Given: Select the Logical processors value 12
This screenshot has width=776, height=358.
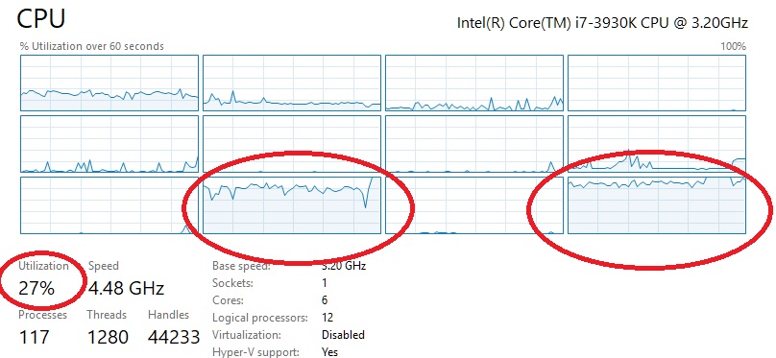Looking at the screenshot, I should [x=327, y=318].
